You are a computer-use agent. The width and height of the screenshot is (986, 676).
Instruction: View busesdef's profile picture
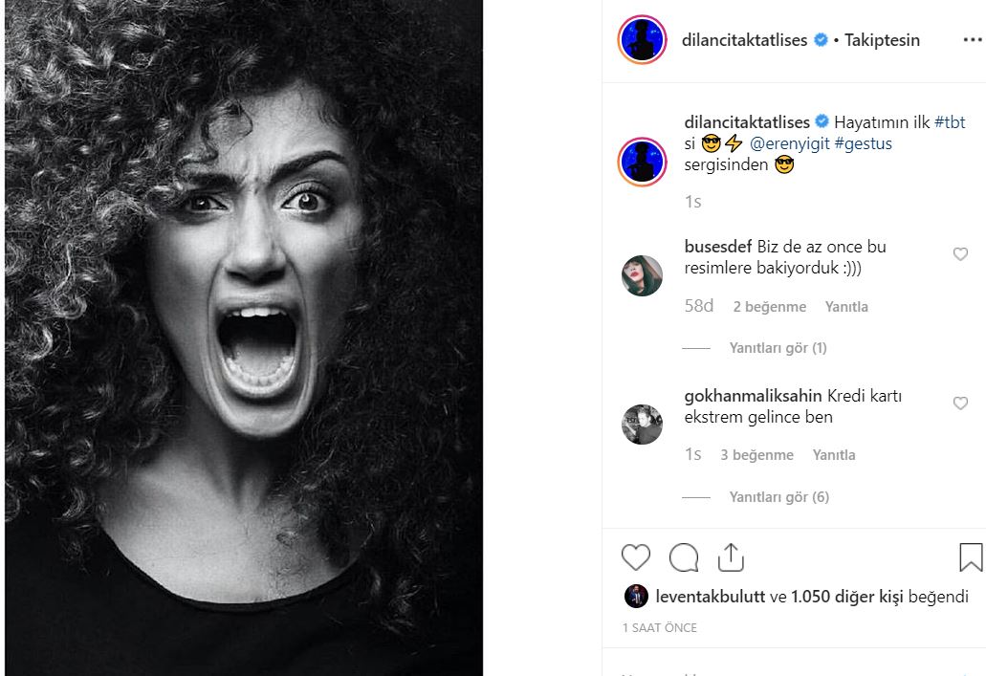[643, 275]
